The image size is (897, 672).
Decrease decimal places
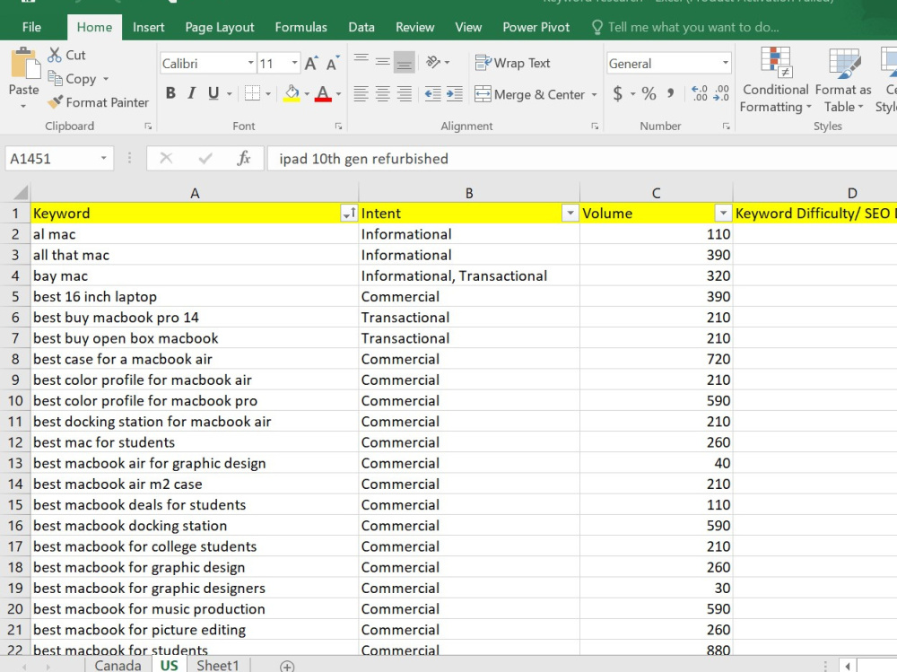click(721, 92)
